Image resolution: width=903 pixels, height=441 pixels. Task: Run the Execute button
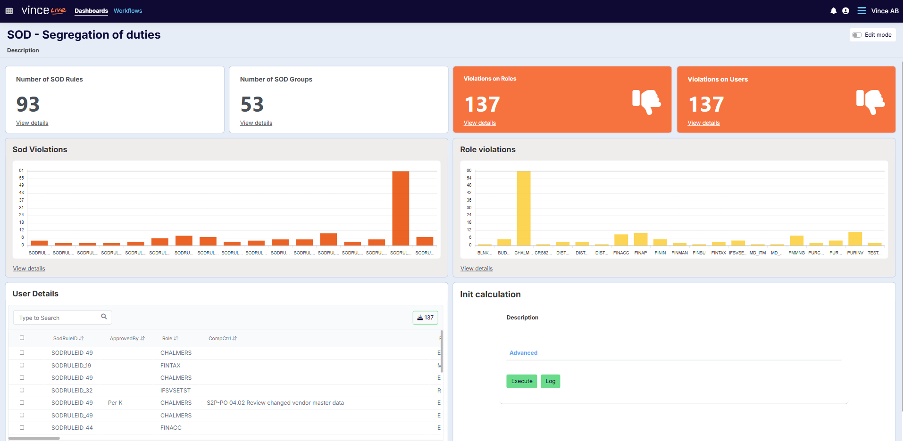point(522,381)
